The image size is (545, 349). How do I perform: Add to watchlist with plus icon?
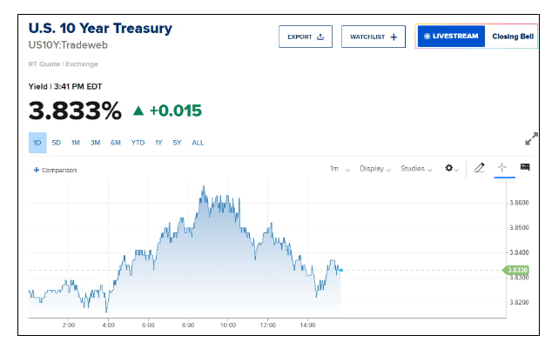(394, 37)
